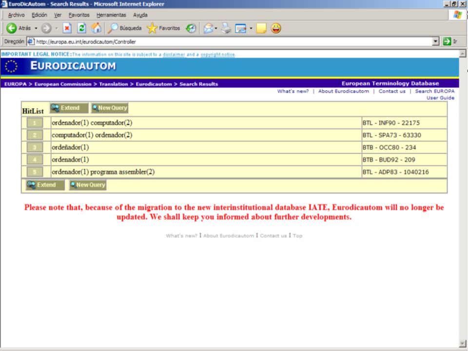Open the About Eurodicautom top link
The height and width of the screenshot is (351, 468).
(x=344, y=91)
